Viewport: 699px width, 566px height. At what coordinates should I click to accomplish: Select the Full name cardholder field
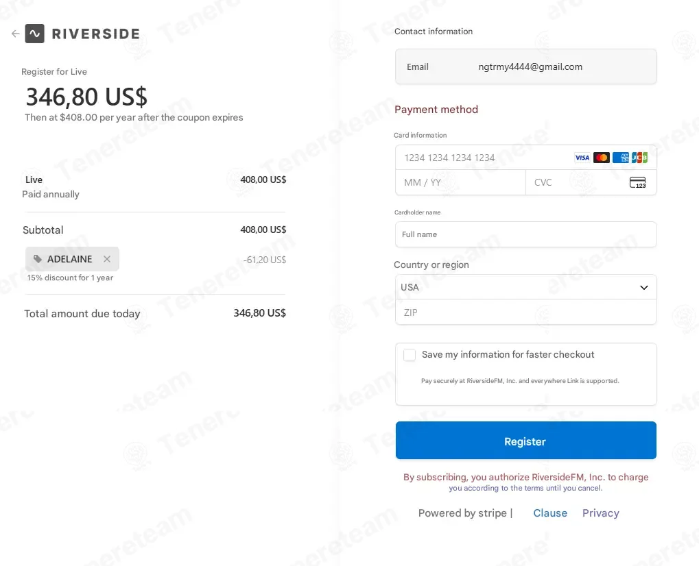point(525,234)
